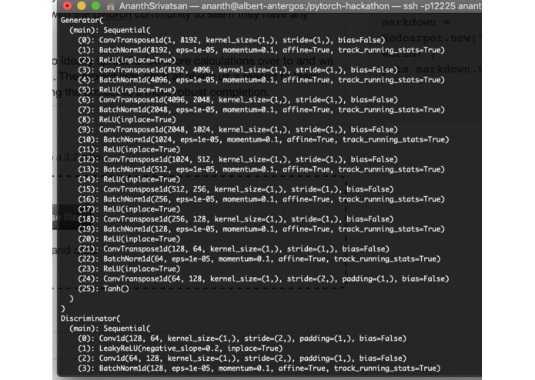The height and width of the screenshot is (380, 535).
Task: Click line (13): BatchNorm1d(512
Action: tap(262, 169)
